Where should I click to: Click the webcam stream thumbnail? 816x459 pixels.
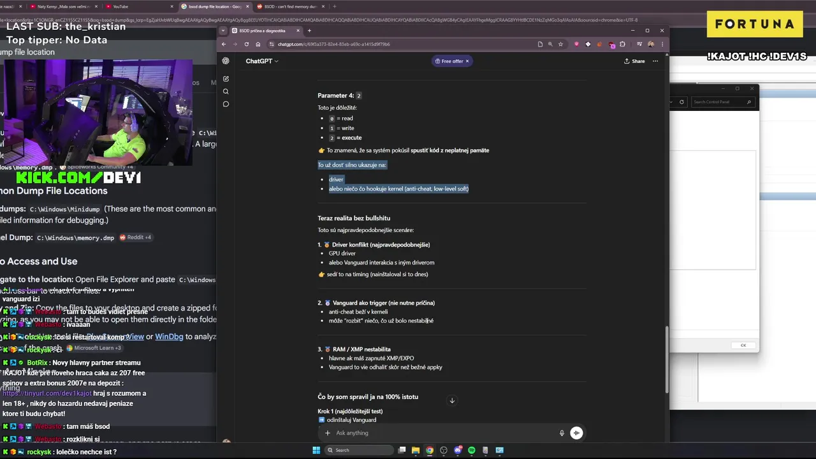point(99,113)
